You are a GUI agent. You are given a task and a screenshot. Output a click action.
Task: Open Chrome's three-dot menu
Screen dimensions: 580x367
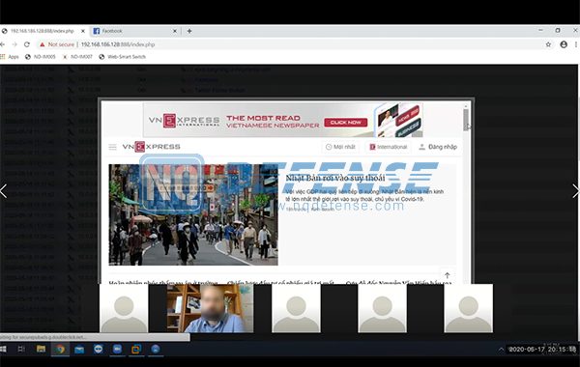[576, 44]
